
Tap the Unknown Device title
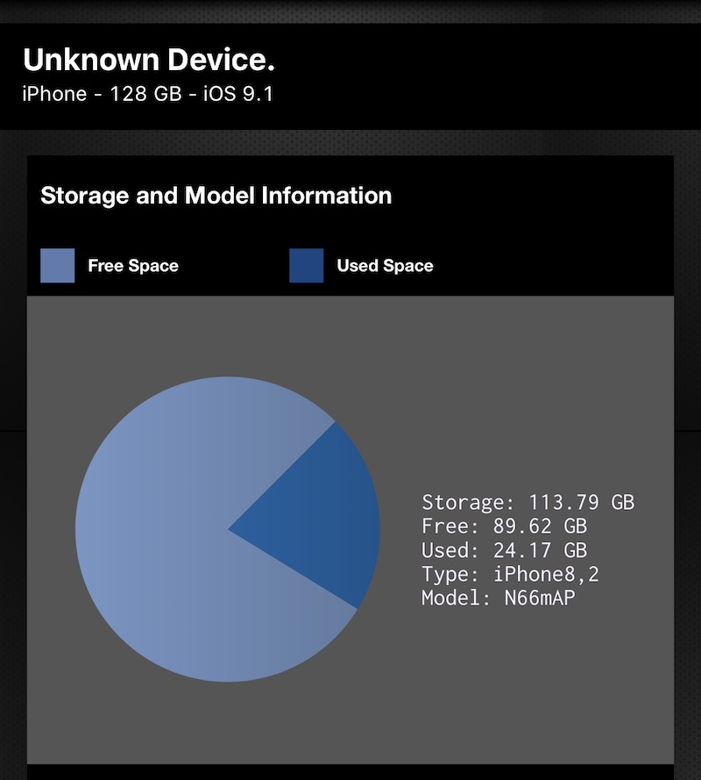[x=149, y=60]
